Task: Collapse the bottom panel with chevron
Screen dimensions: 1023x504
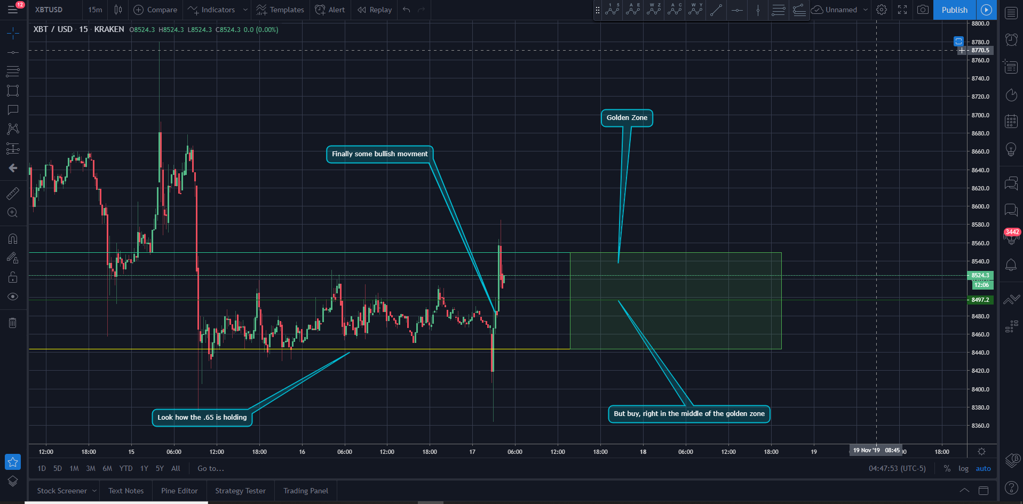Action: click(x=964, y=491)
